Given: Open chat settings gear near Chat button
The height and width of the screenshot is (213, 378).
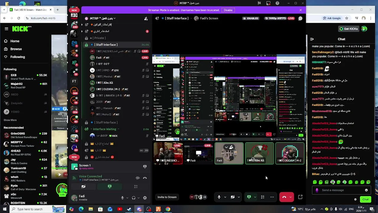Looking at the screenshot, I should 355,199.
